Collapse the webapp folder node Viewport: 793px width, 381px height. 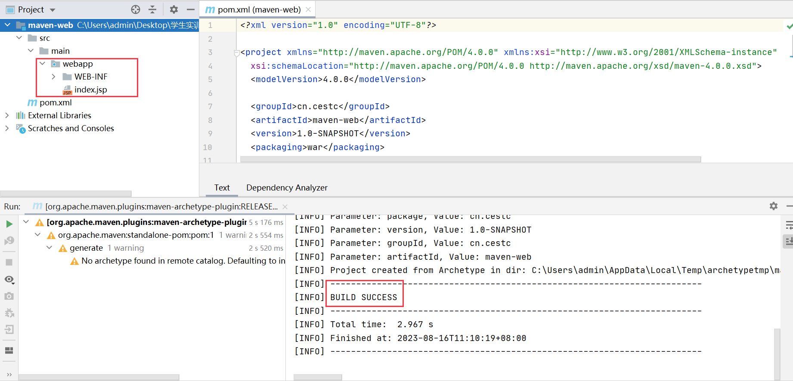(42, 64)
